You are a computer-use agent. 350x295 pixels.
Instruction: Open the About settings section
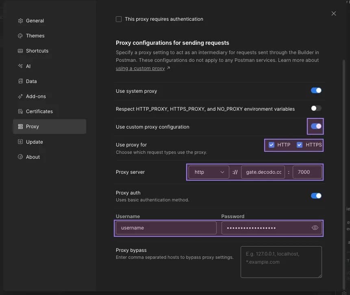click(x=33, y=157)
